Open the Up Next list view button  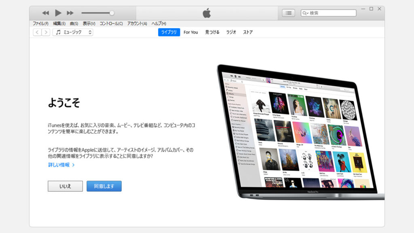coord(288,13)
